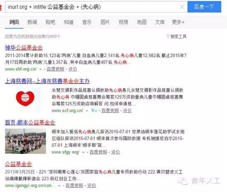Open the 地图 tab
227x192 pixels.
pyautogui.click(x=142, y=22)
